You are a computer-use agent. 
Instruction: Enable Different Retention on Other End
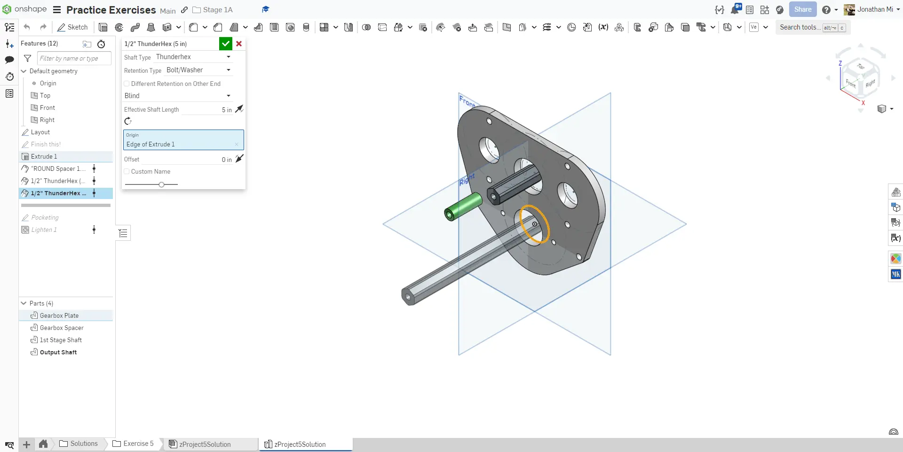coord(127,84)
